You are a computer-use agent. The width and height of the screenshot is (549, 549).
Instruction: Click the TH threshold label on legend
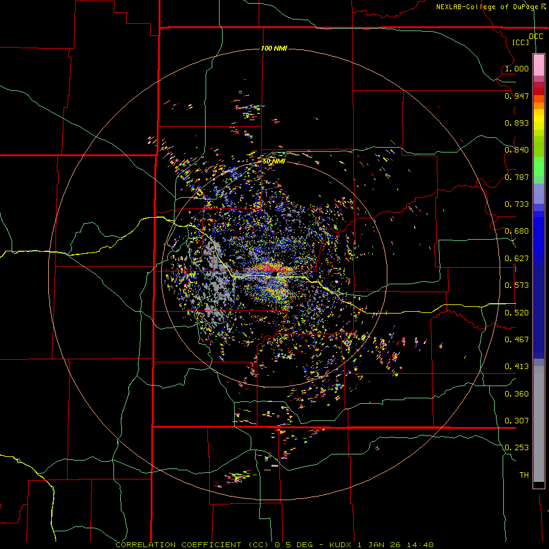[524, 475]
